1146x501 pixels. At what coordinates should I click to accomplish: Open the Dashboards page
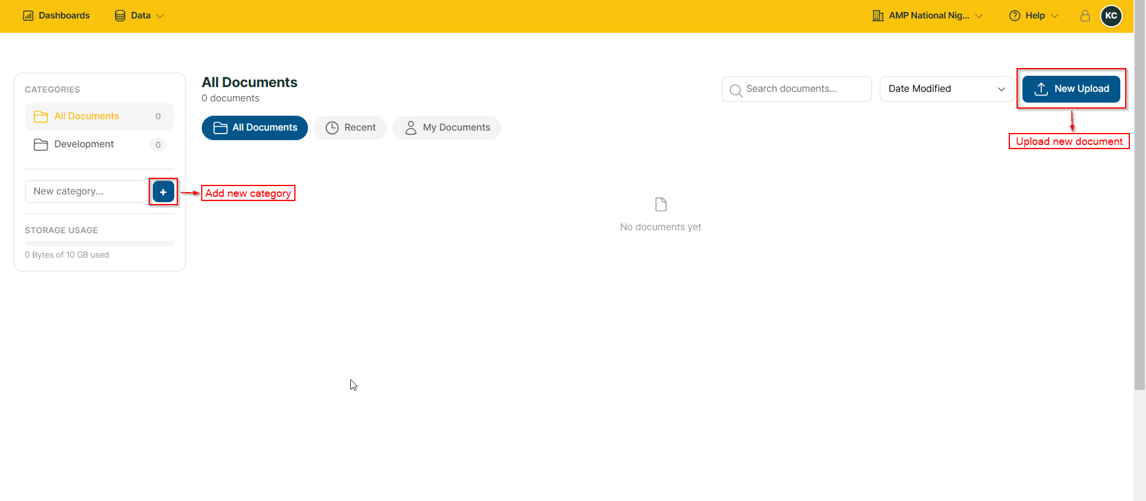point(56,16)
